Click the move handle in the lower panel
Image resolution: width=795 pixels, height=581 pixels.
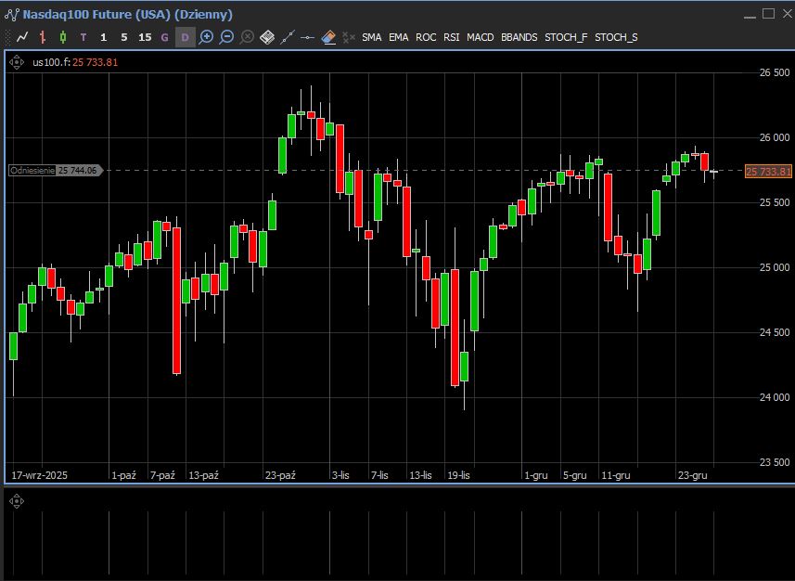[x=17, y=502]
